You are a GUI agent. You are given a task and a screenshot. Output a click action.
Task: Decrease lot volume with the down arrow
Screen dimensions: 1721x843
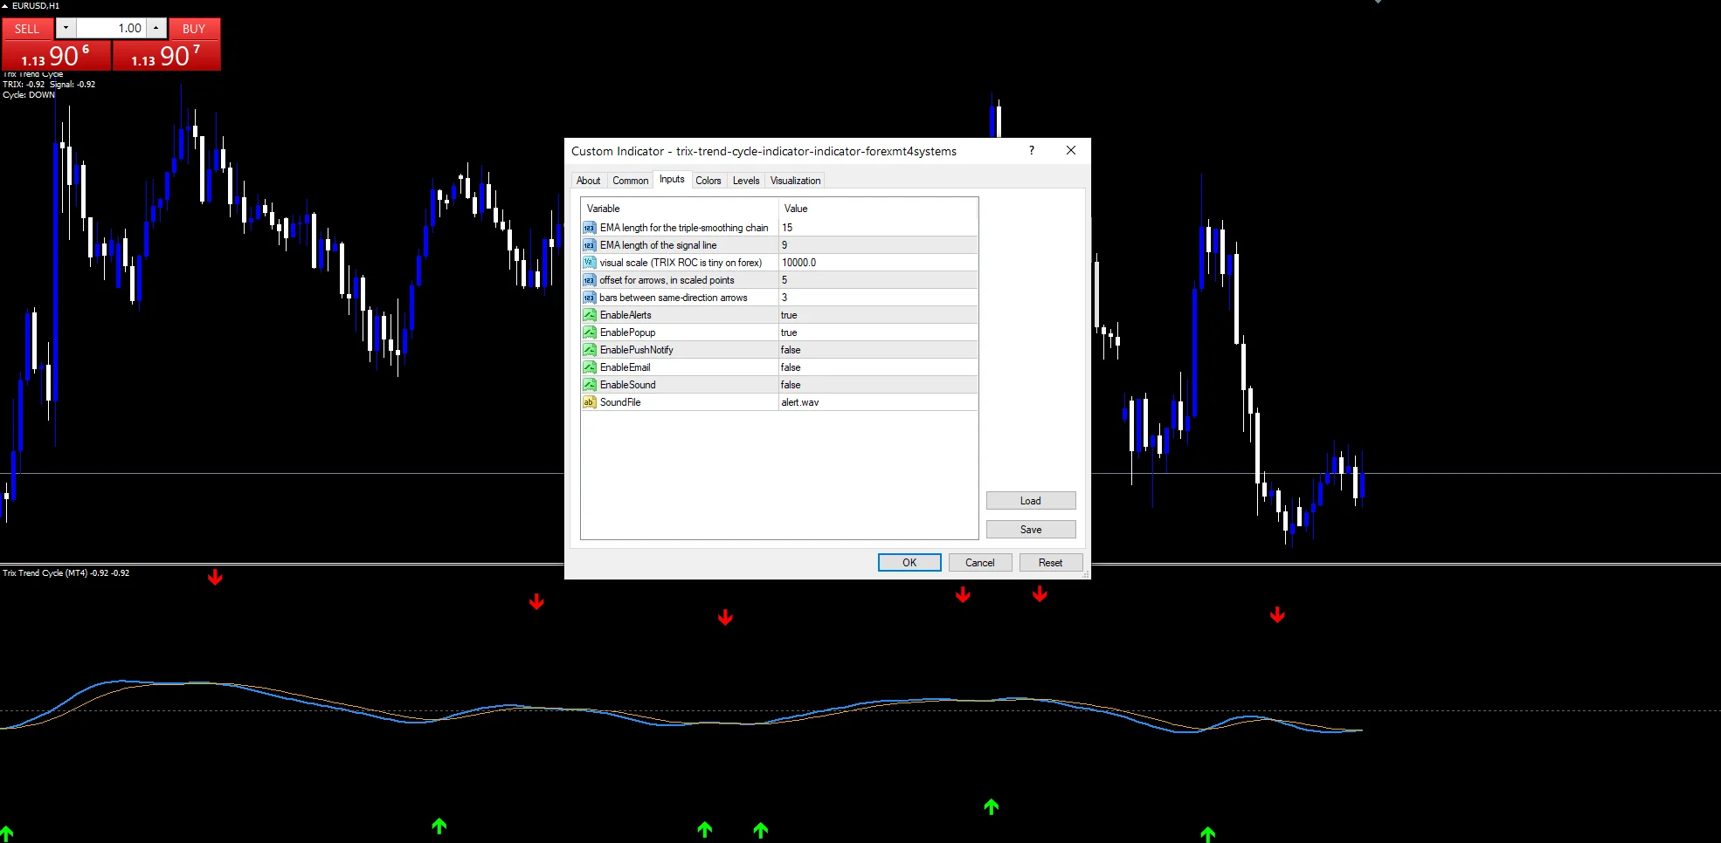(x=66, y=29)
